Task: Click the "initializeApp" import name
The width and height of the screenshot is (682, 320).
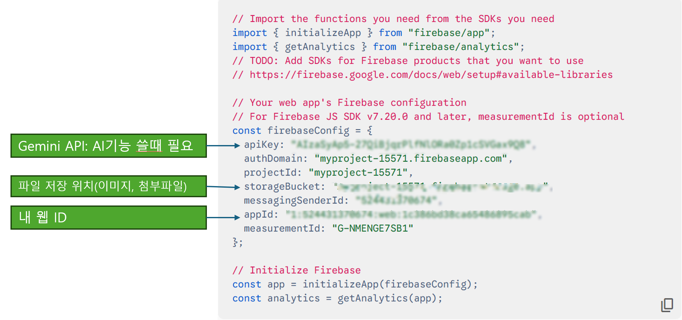Action: point(323,33)
